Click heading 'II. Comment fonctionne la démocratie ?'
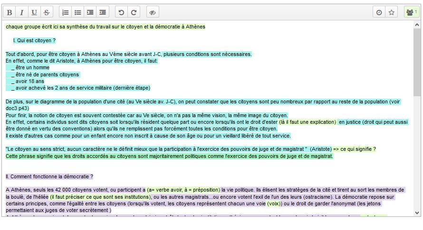The image size is (423, 230). click(x=49, y=176)
